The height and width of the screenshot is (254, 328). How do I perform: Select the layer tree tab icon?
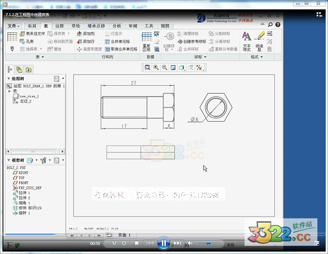(19, 69)
